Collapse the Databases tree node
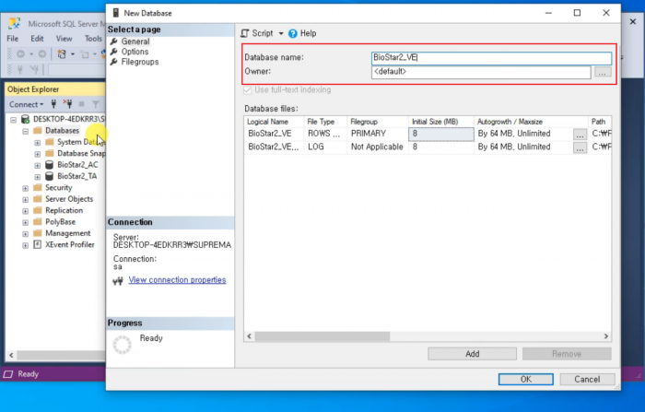 (25, 131)
